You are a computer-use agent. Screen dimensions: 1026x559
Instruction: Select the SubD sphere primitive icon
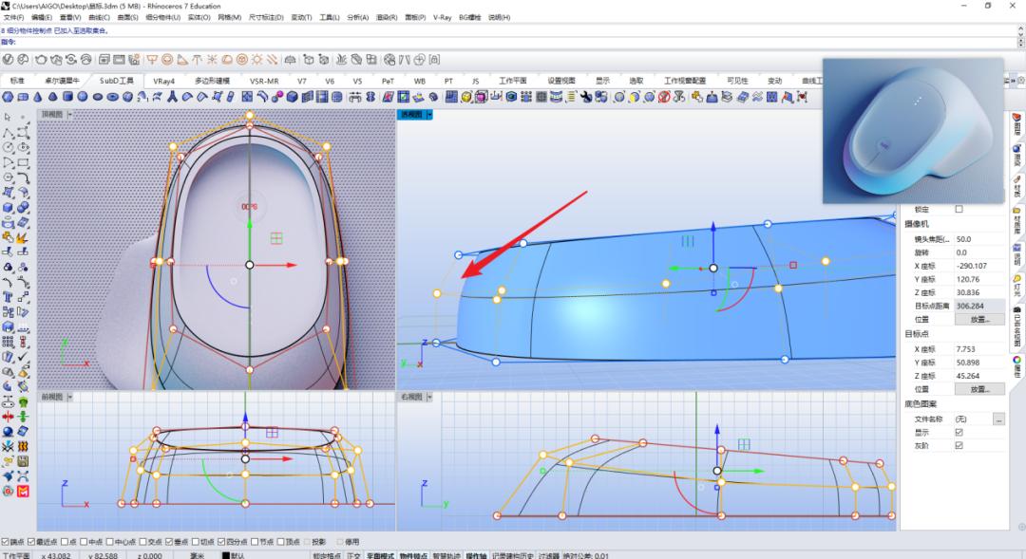(83, 97)
